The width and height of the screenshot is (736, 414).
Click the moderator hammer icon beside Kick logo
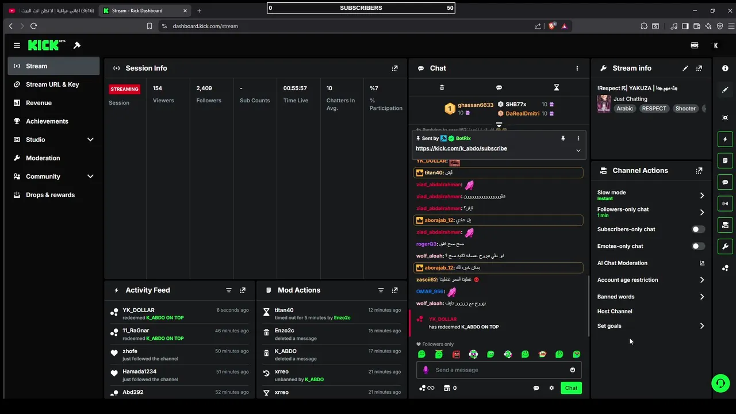pos(77,45)
